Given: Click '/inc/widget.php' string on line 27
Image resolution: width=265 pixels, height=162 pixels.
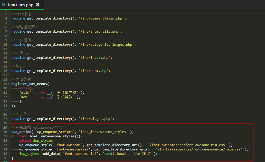Looking at the screenshot, I should pyautogui.click(x=96, y=119).
